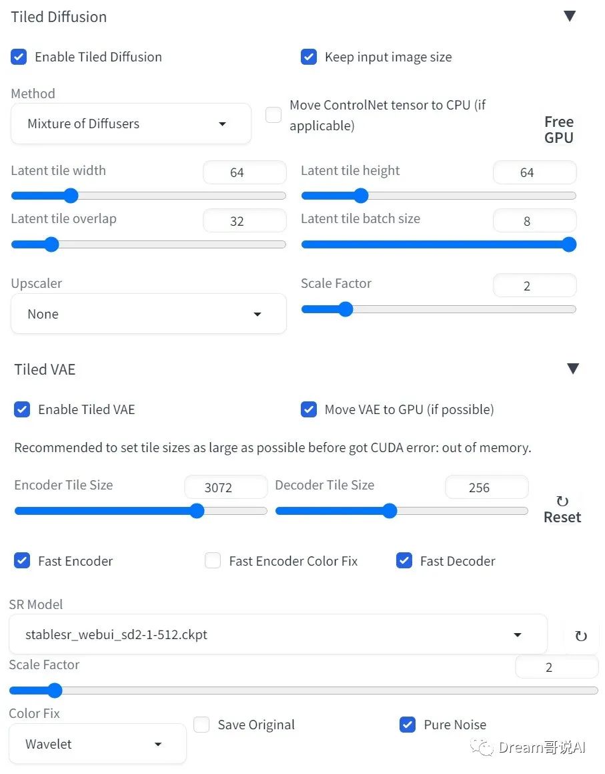Disable the Enable Tiled Diffusion checkbox

pyautogui.click(x=19, y=57)
